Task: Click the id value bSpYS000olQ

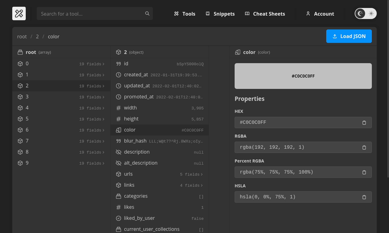Action: pos(190,64)
